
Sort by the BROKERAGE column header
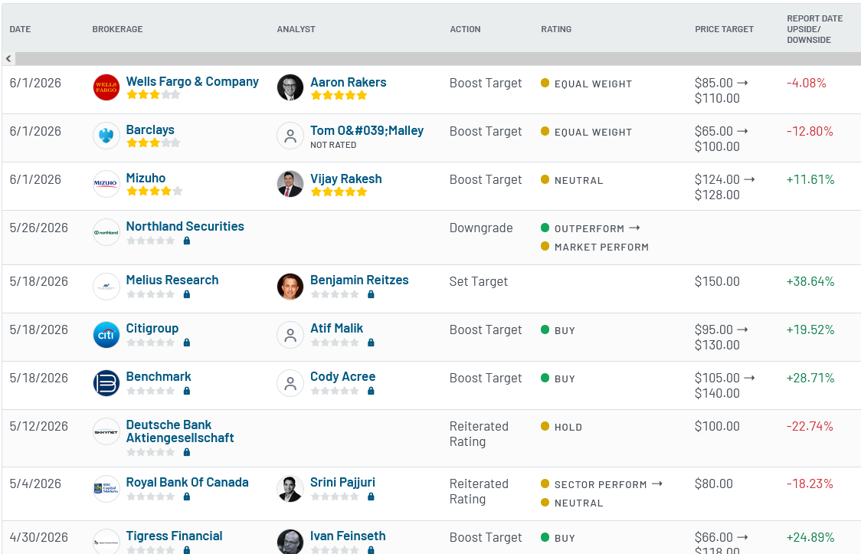pos(117,29)
